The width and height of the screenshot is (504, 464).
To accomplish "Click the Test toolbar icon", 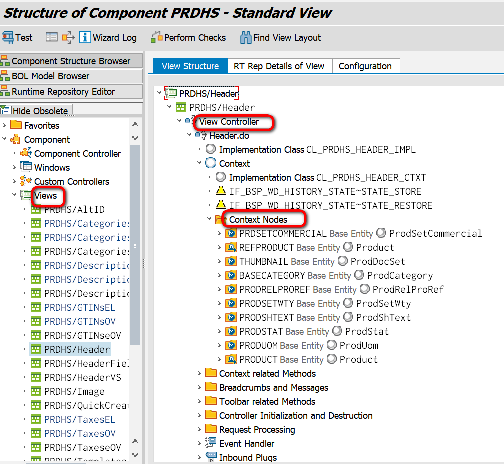I will click(8, 38).
